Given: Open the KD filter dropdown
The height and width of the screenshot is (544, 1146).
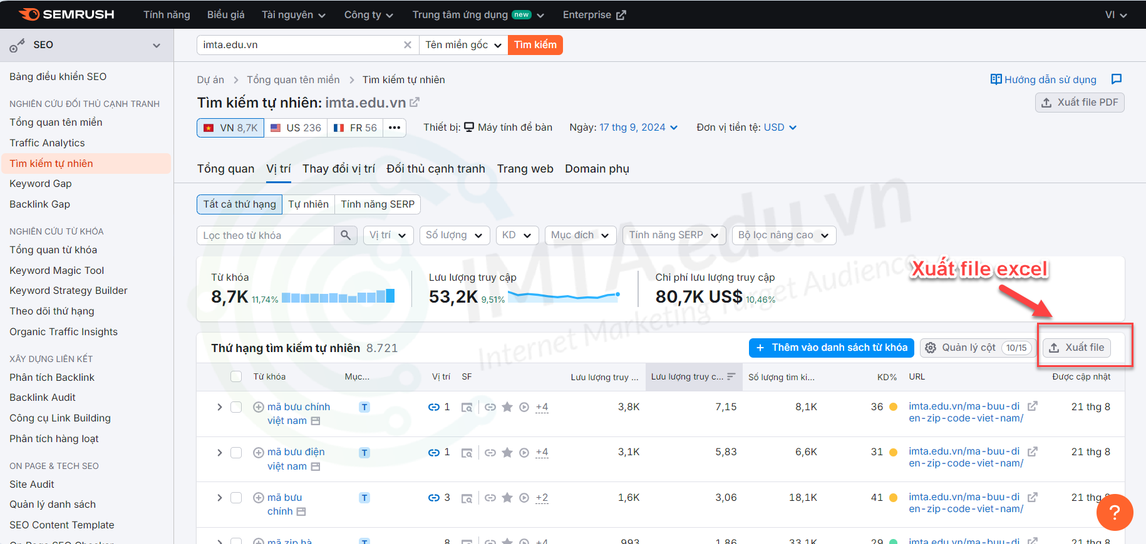Looking at the screenshot, I should tap(517, 235).
